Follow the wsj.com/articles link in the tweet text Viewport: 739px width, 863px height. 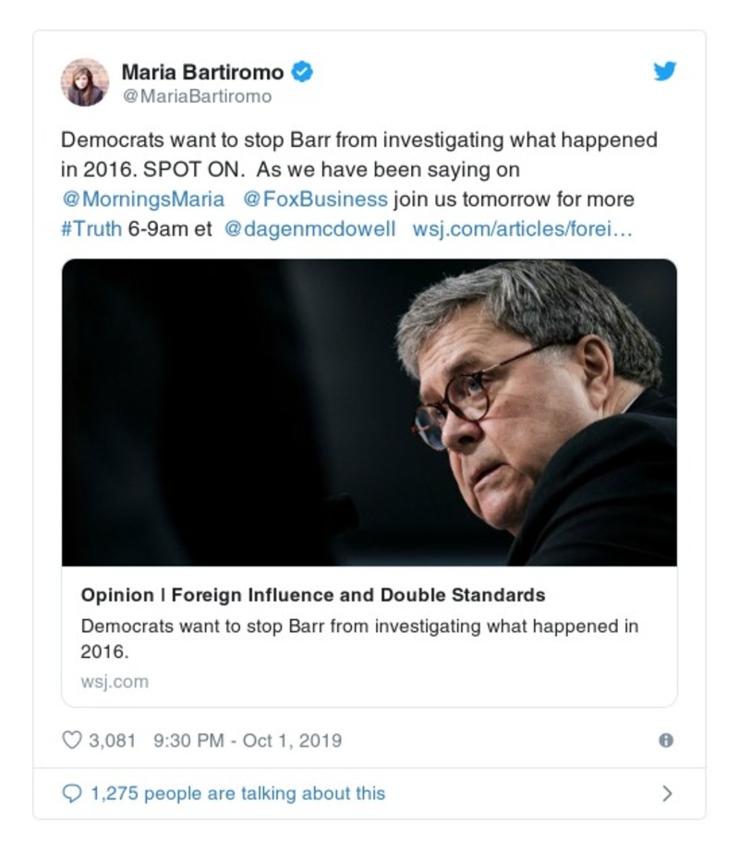pos(522,229)
